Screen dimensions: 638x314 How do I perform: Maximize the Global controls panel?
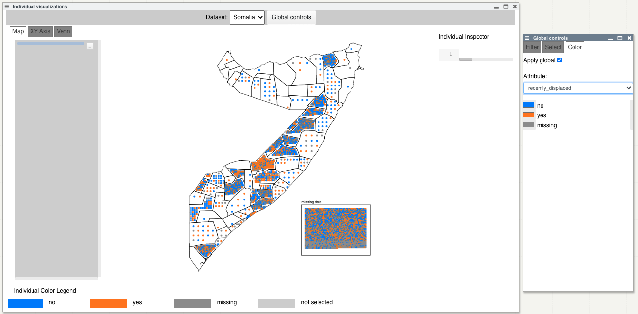coord(620,38)
